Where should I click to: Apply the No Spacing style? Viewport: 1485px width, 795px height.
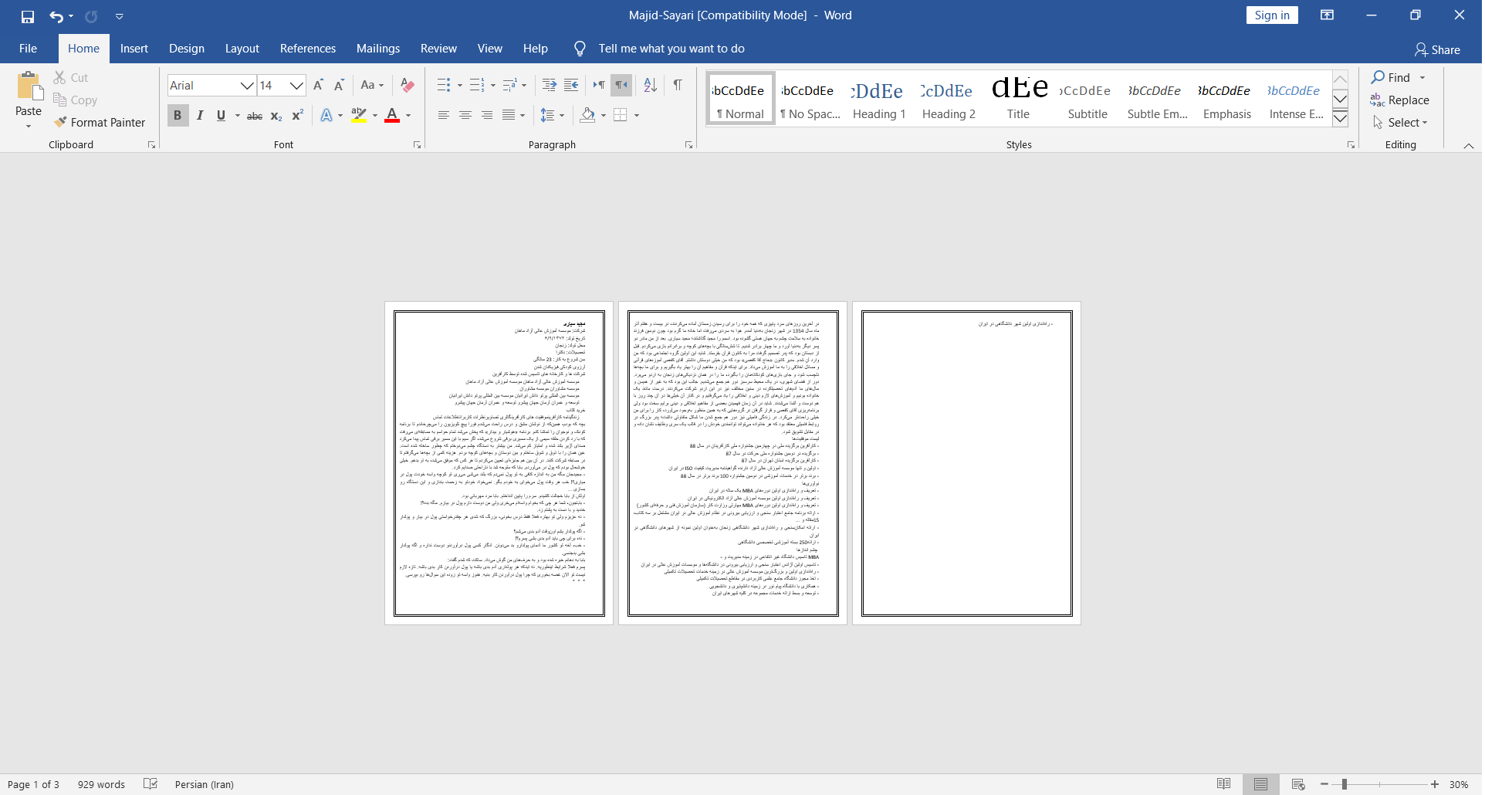[x=810, y=98]
